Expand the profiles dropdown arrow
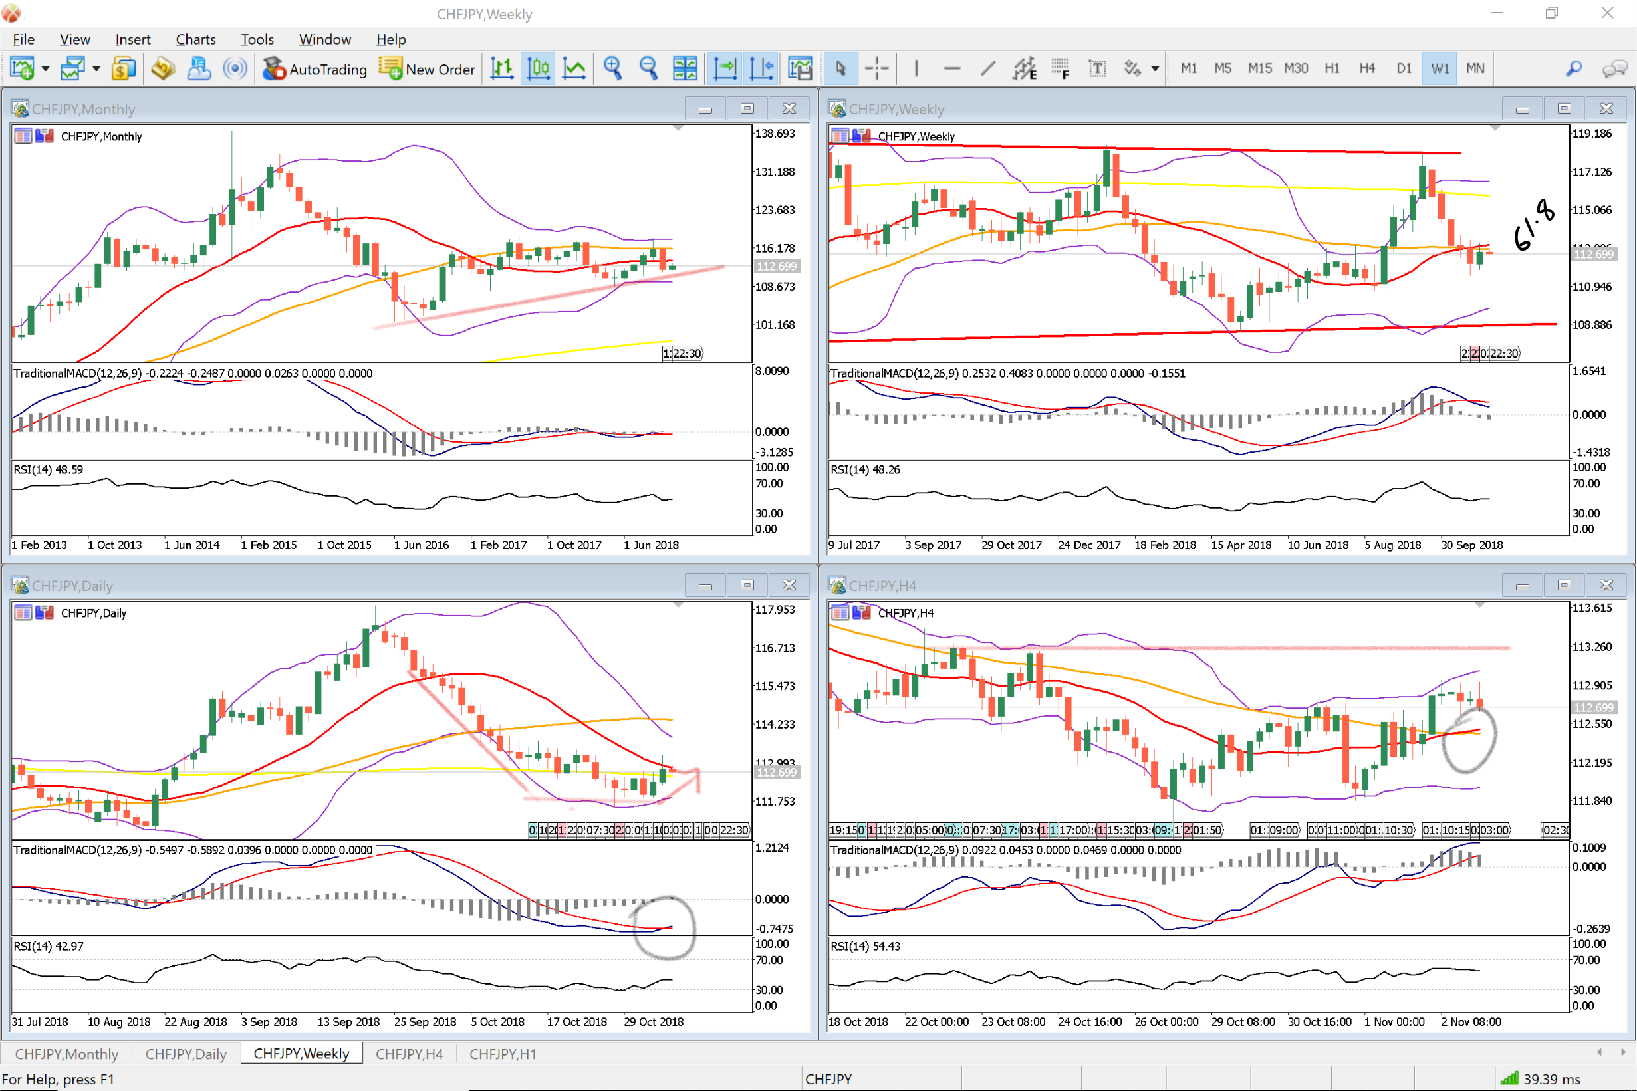This screenshot has height=1091, width=1637. coord(96,68)
